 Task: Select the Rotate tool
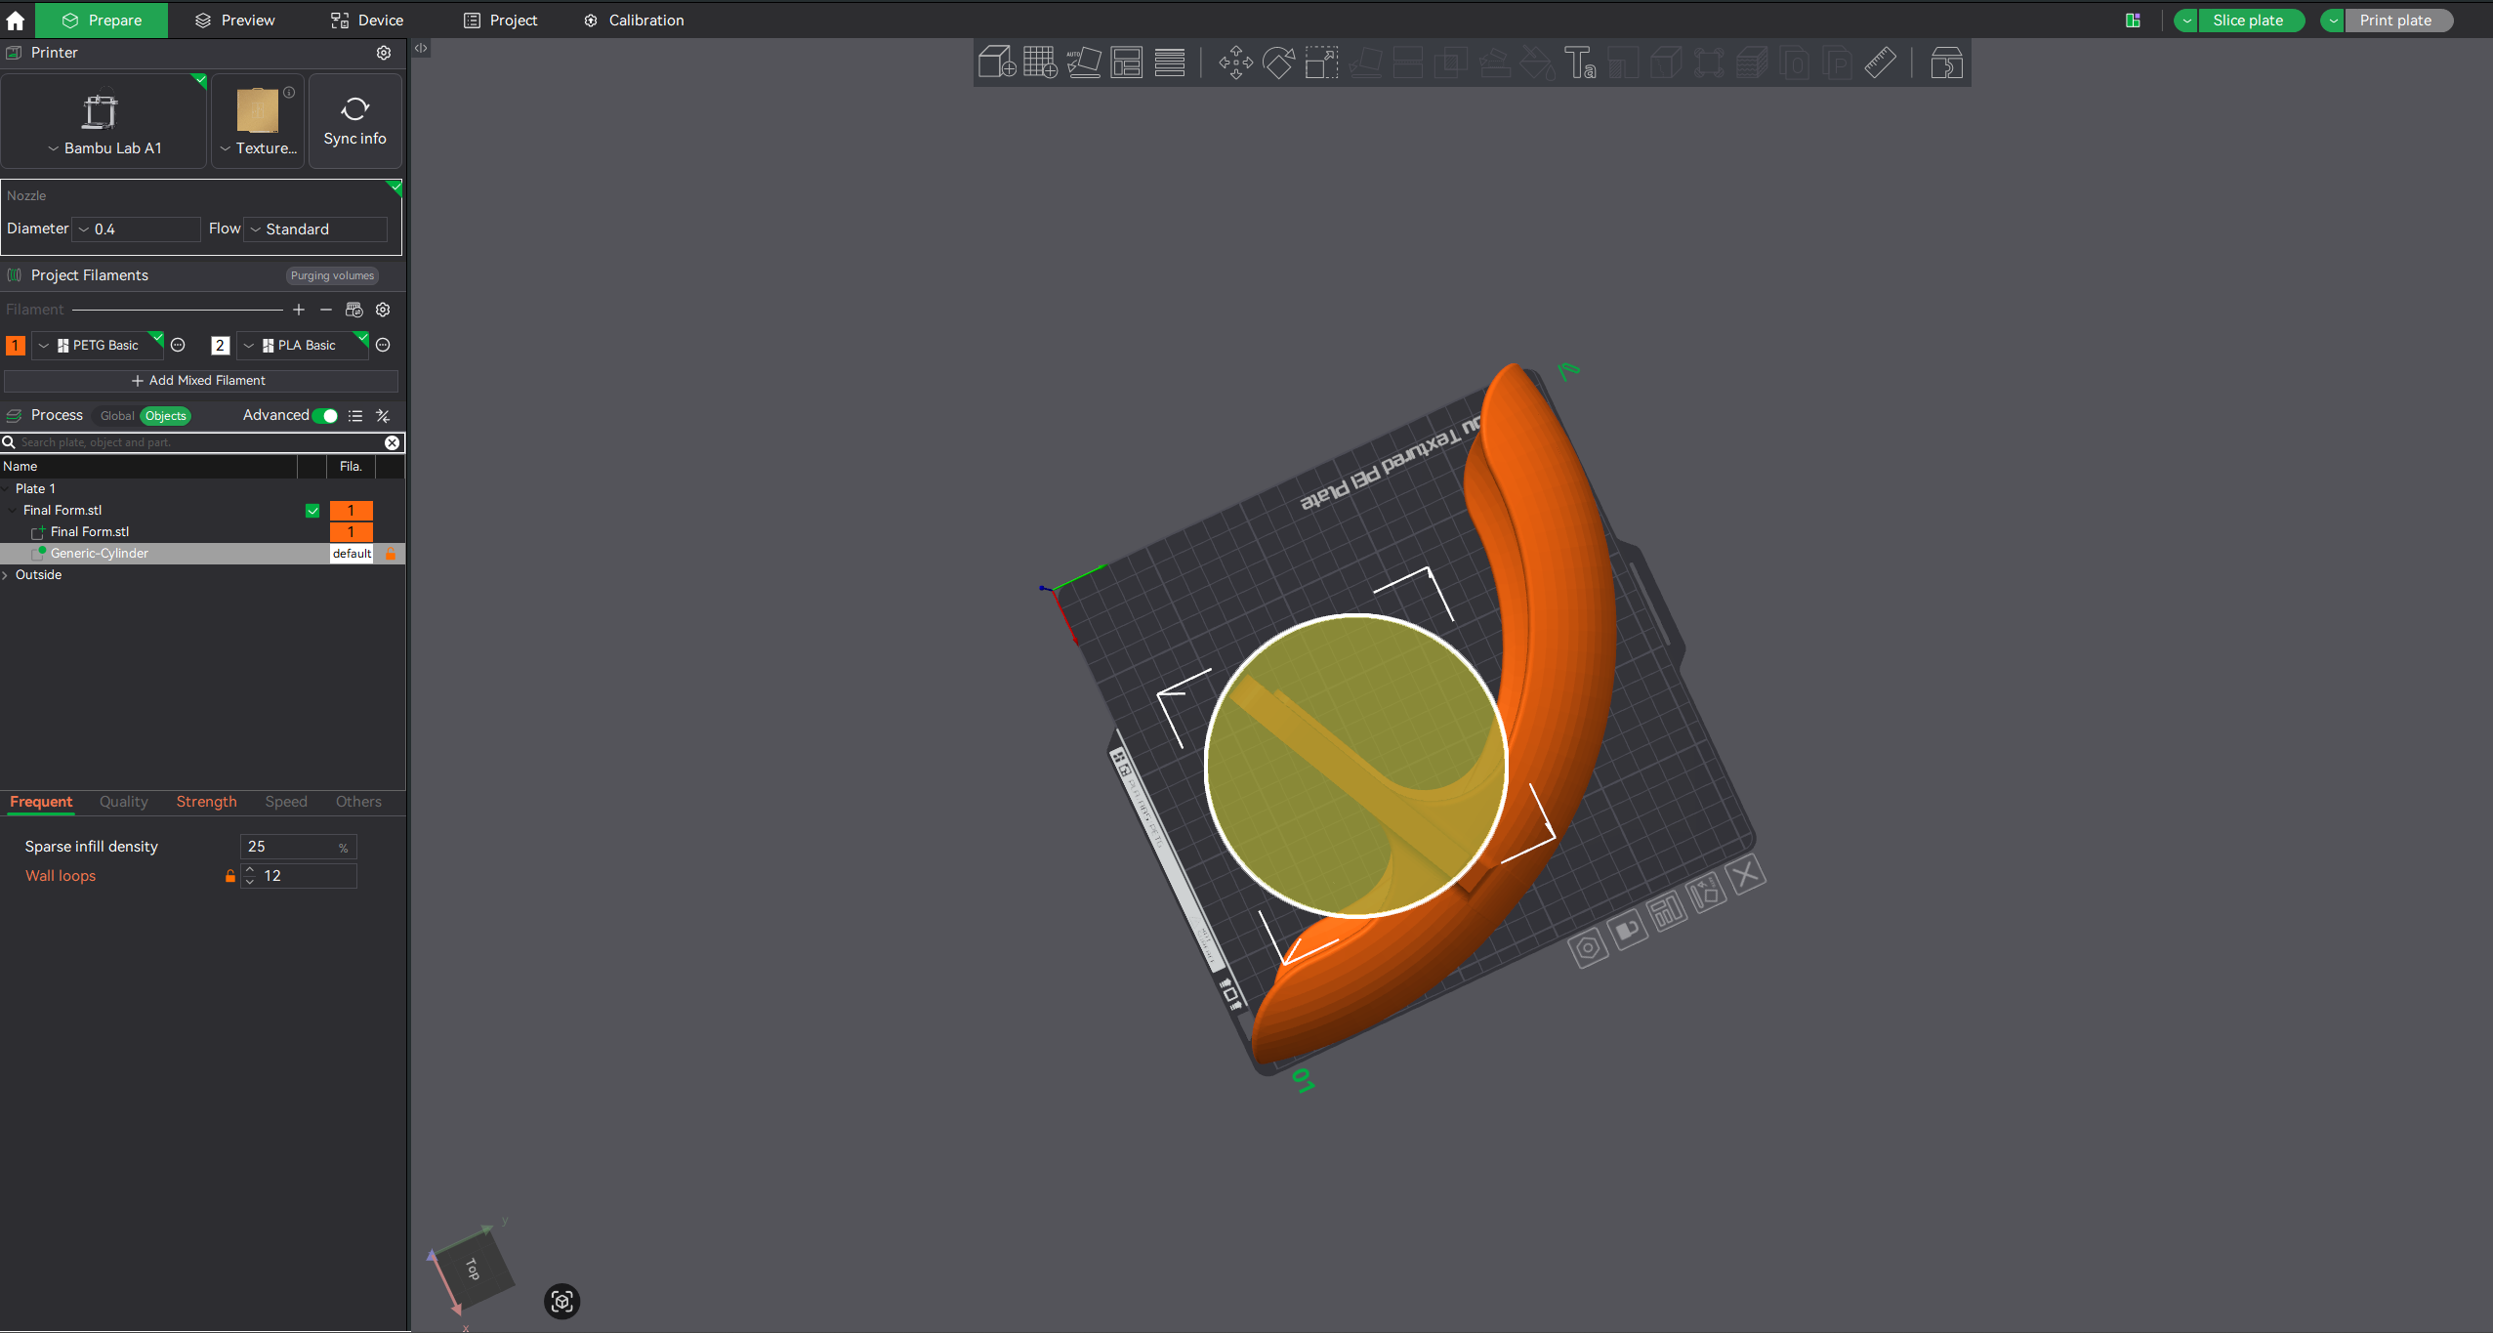point(1278,62)
